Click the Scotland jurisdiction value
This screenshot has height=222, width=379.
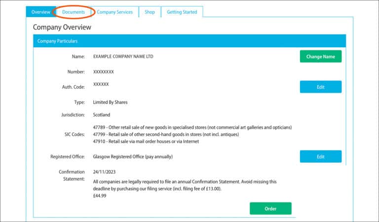[102, 115]
